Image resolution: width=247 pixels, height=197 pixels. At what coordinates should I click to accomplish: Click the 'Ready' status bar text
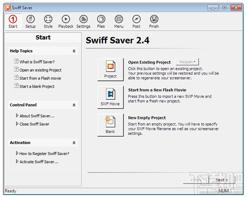coord(11,191)
